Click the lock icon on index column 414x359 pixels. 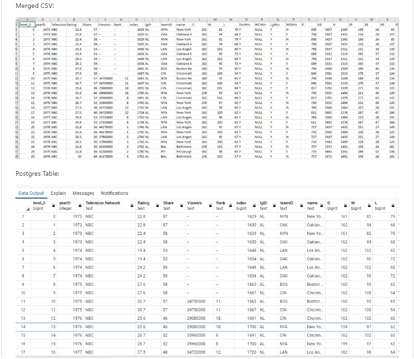point(254,206)
